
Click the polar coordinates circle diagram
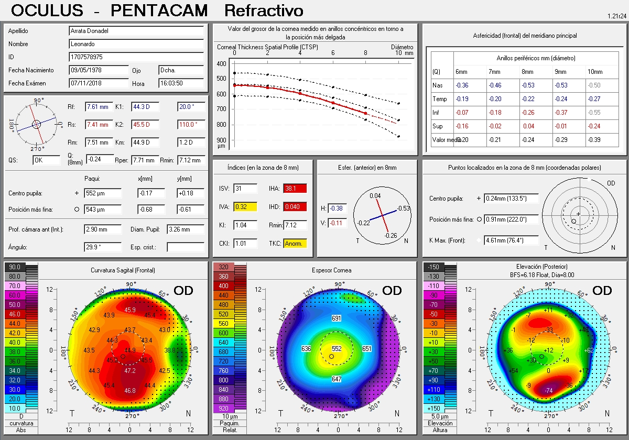(578, 214)
